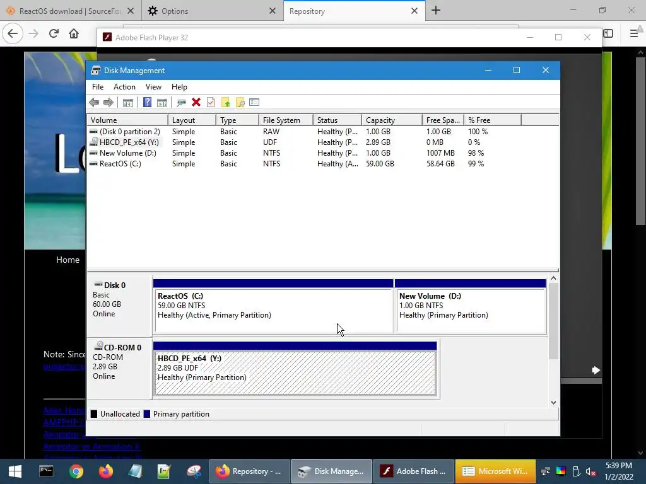Open the File menu
This screenshot has width=646, height=484.
[98, 87]
